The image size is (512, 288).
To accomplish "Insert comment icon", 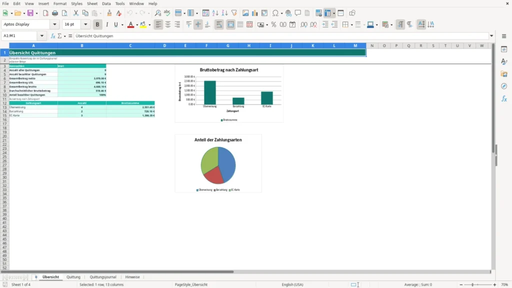I will 298,13.
